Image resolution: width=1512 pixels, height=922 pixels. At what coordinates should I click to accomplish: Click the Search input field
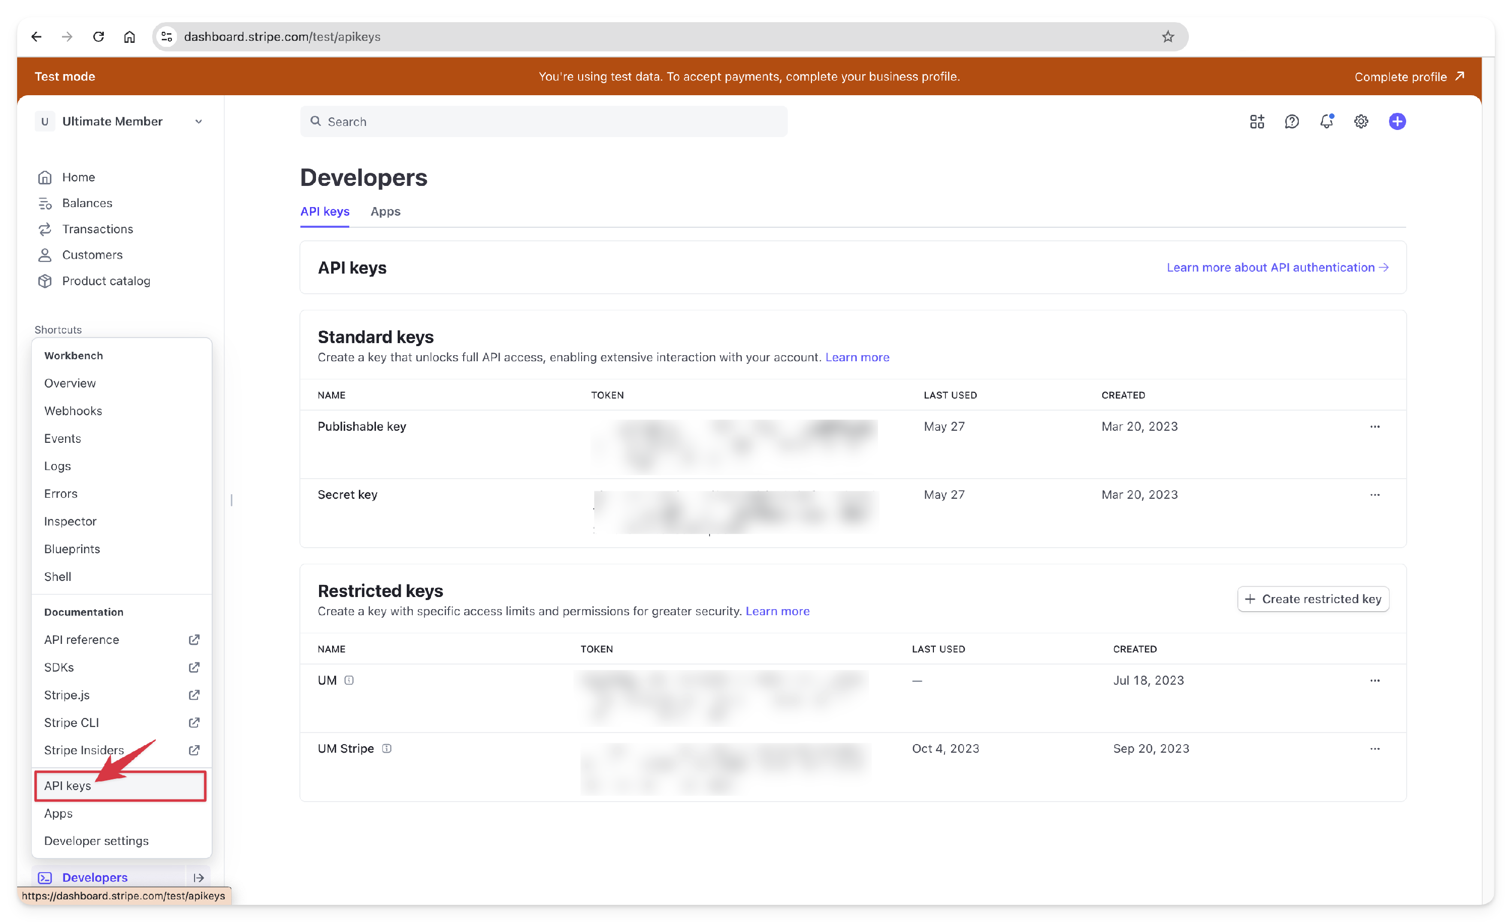[544, 121]
